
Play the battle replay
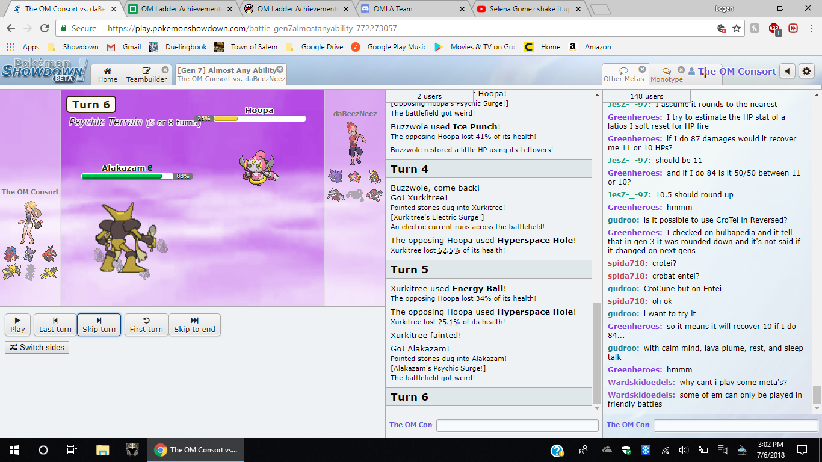tap(18, 325)
